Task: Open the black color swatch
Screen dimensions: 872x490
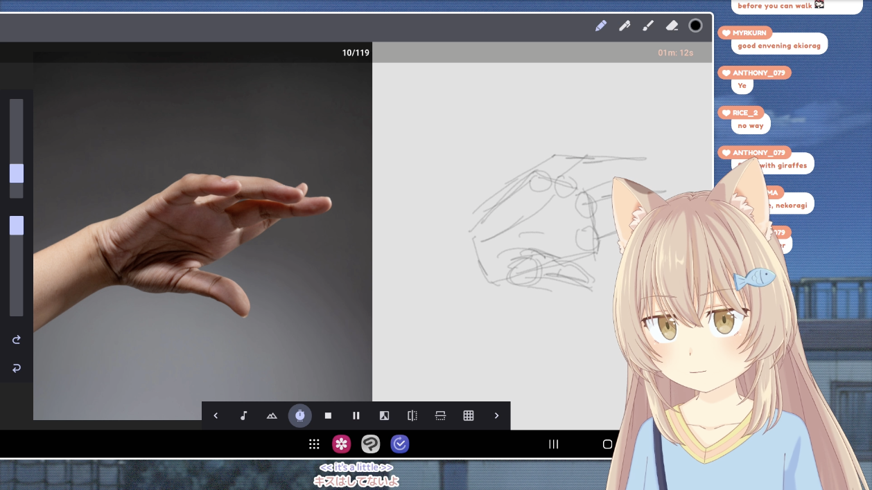Action: point(695,26)
